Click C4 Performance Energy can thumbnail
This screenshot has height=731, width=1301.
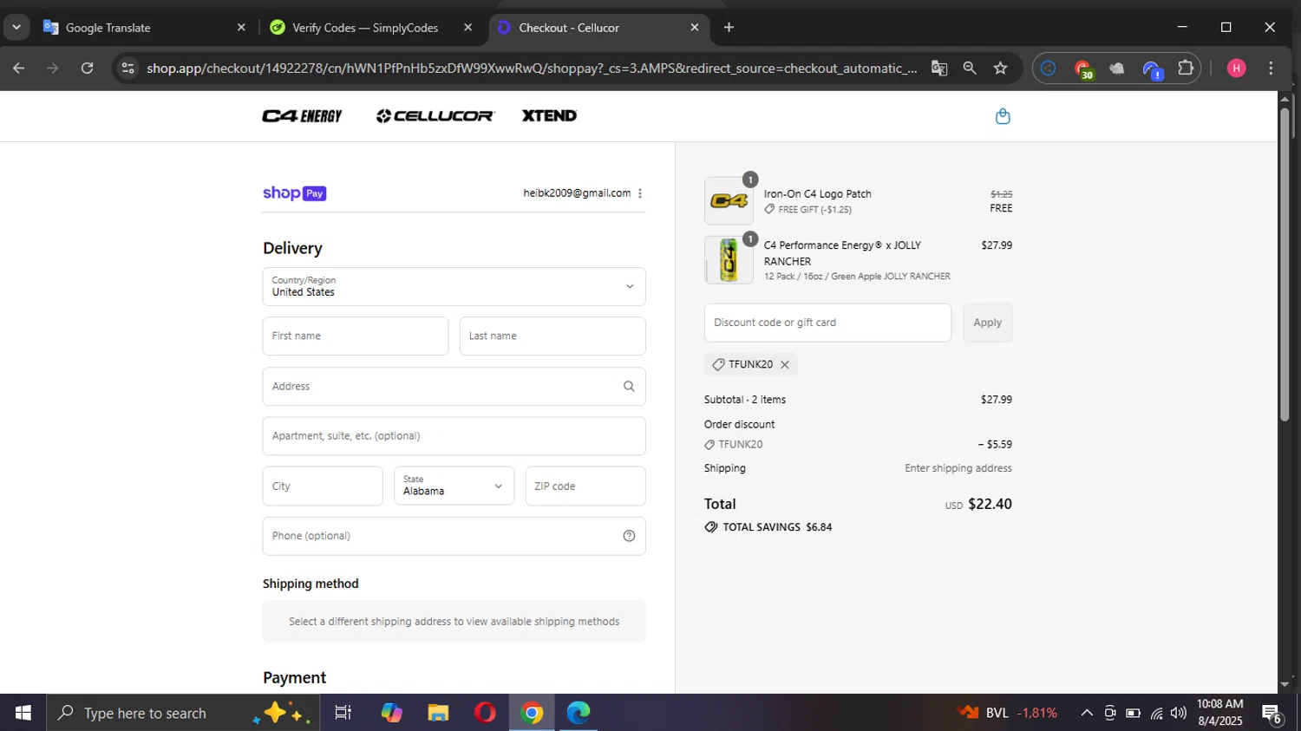[x=729, y=260]
